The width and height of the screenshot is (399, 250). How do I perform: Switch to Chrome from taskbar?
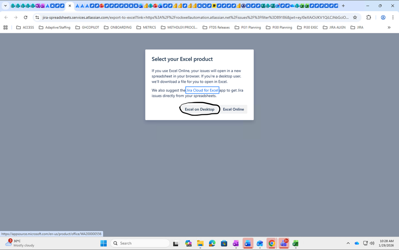pyautogui.click(x=272, y=243)
